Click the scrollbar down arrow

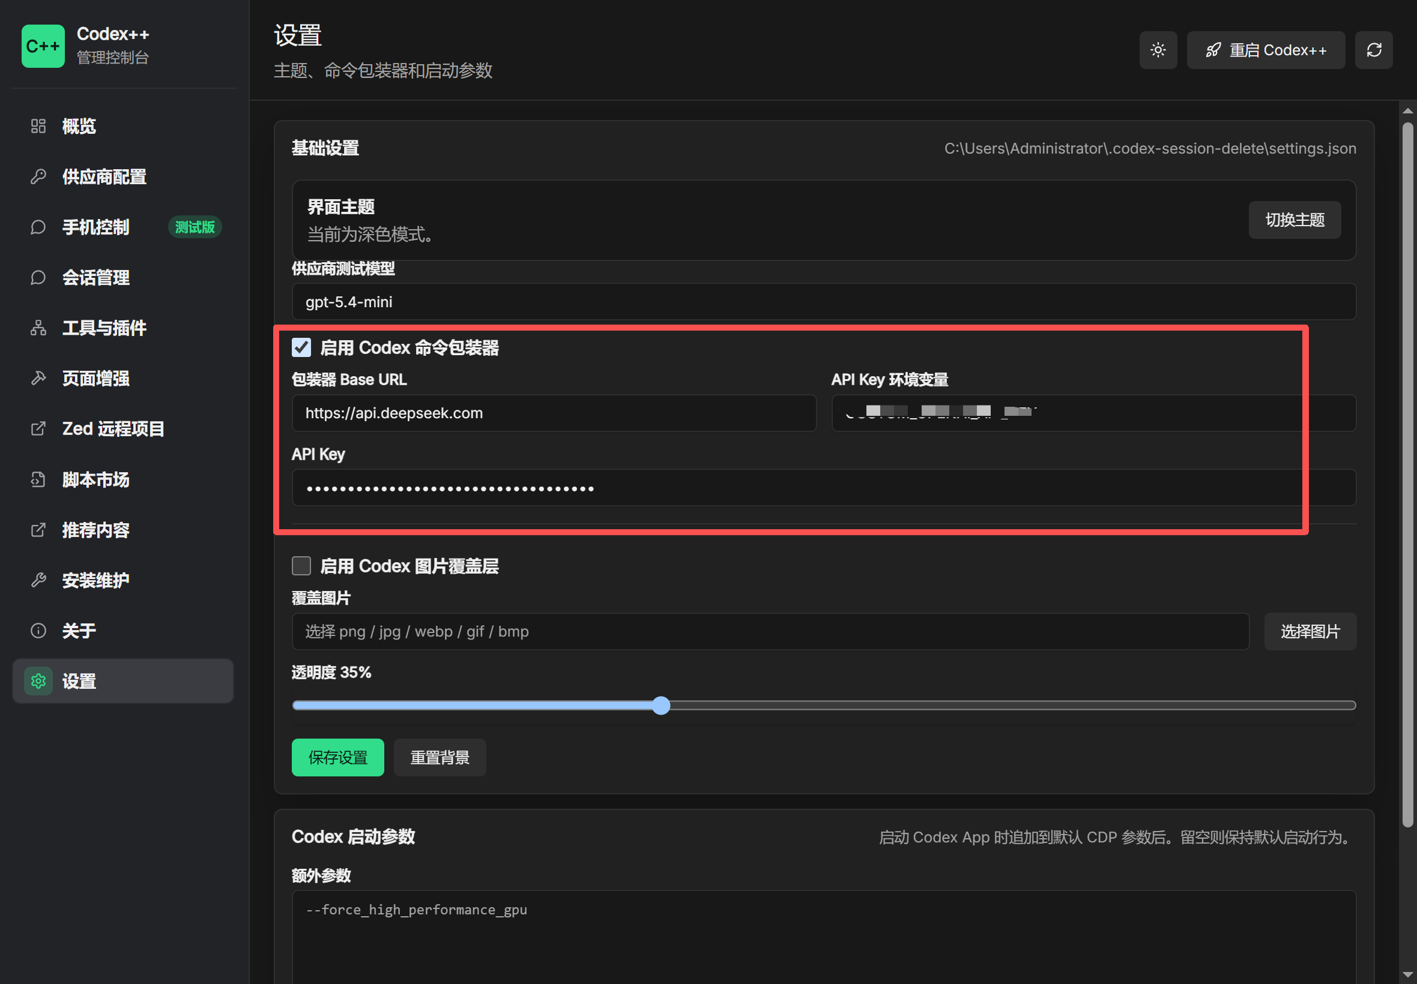[x=1407, y=975]
